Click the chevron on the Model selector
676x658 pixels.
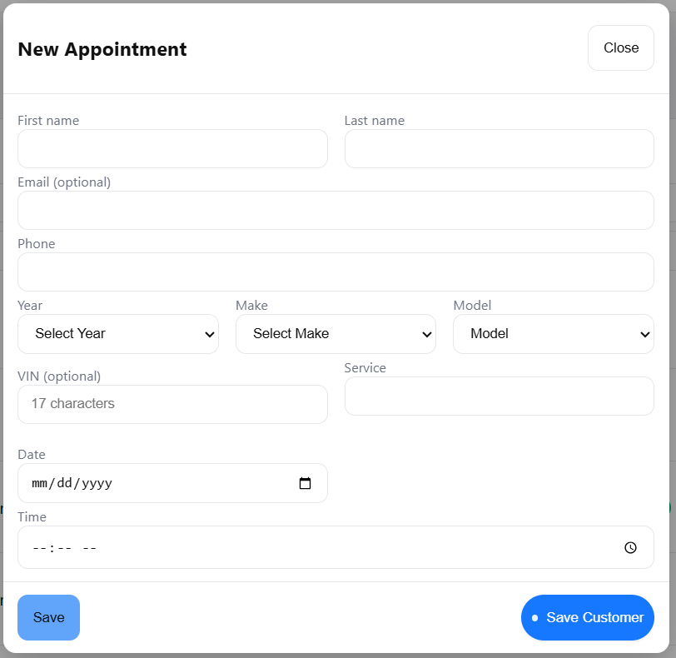(644, 334)
